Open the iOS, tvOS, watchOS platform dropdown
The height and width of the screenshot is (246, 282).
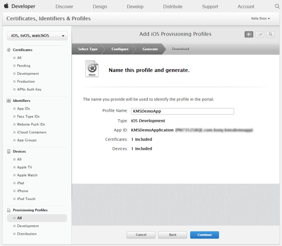coord(37,36)
